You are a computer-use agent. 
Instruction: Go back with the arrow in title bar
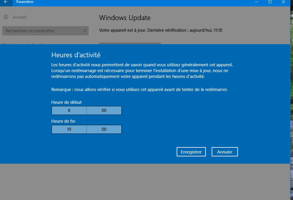(x=6, y=2)
